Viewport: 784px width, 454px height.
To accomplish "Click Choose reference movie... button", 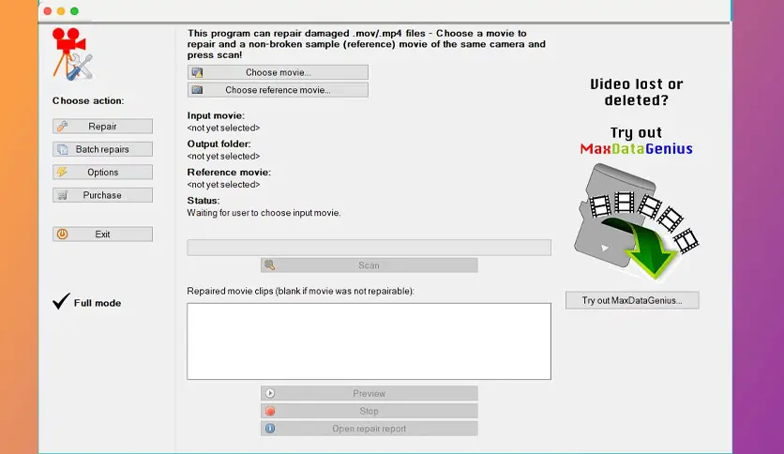I will [x=278, y=90].
